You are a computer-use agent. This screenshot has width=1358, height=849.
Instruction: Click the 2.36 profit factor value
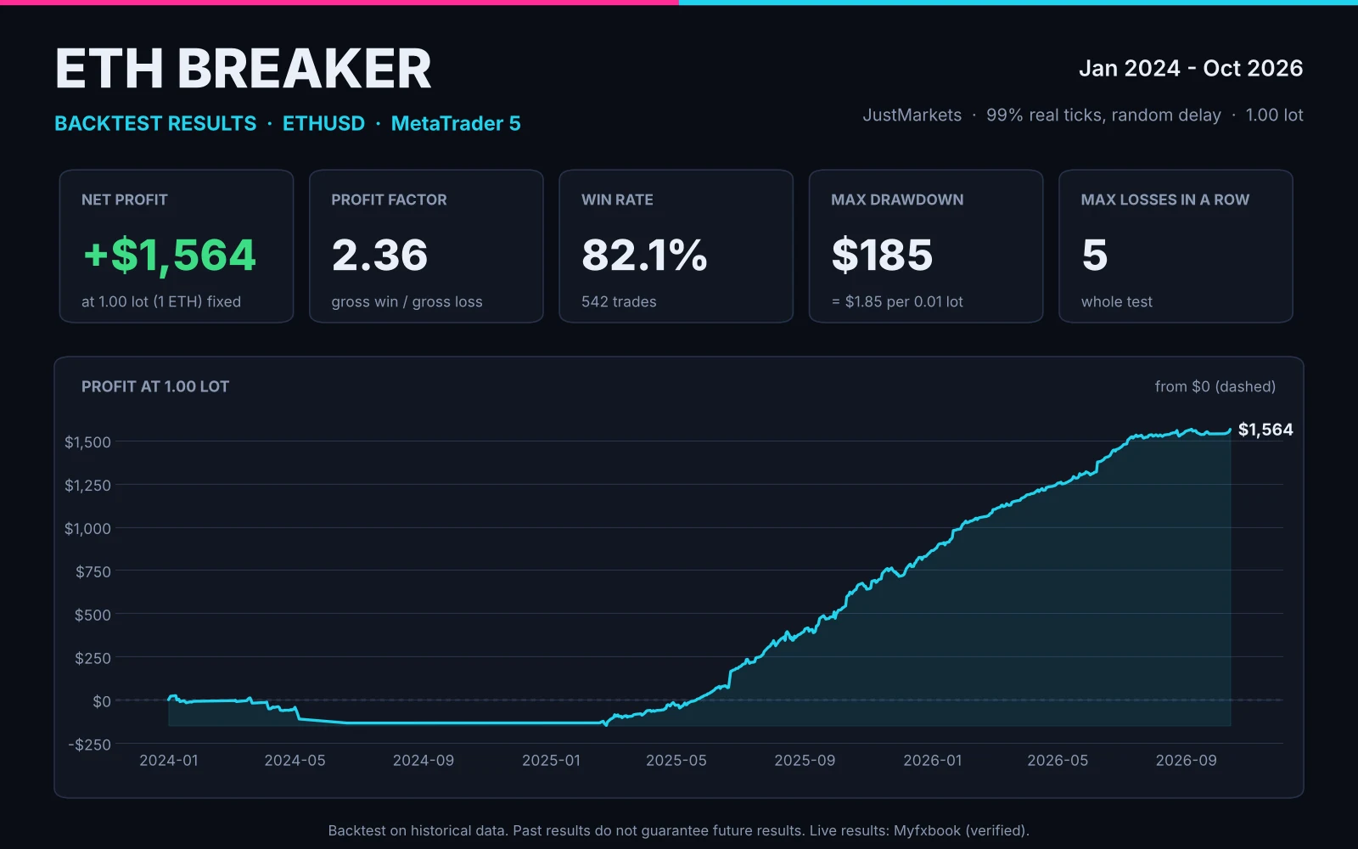point(379,255)
